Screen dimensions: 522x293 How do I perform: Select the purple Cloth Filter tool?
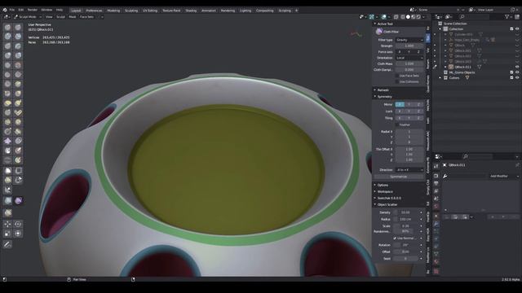point(18,201)
